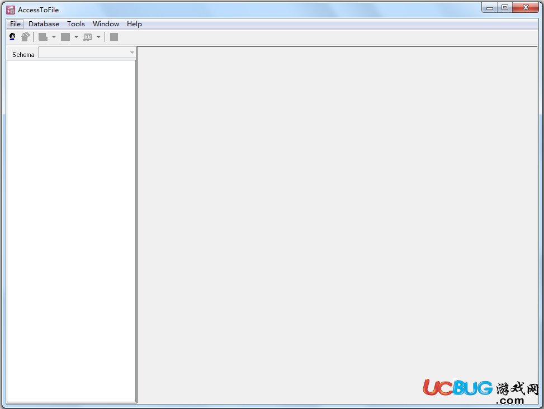Open the Window menu
Image resolution: width=544 pixels, height=409 pixels.
106,24
